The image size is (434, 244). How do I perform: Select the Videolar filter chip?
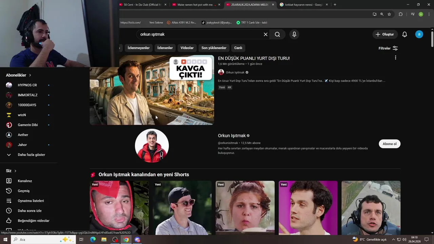[x=187, y=48]
